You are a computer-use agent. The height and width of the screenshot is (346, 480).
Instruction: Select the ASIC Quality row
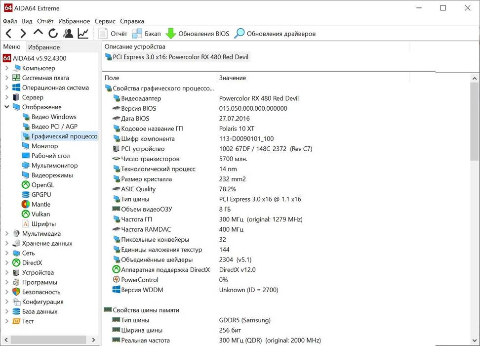(174, 189)
